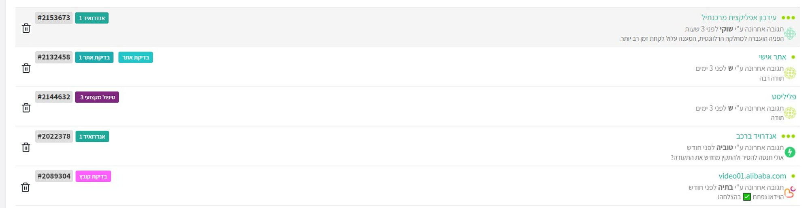Open the עידכון אפליקצית מרכנתיל thread
Screen dimensions: 810x208
pyautogui.click(x=739, y=18)
